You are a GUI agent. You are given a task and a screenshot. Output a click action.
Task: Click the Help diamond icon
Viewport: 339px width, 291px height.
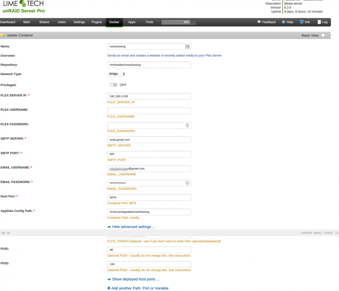pos(283,22)
